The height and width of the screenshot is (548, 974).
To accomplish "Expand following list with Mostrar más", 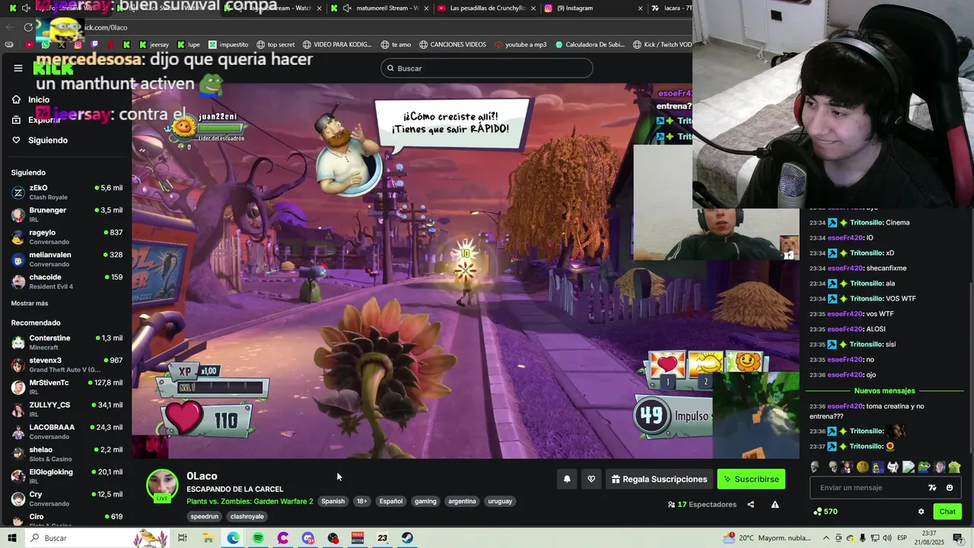I will (30, 303).
